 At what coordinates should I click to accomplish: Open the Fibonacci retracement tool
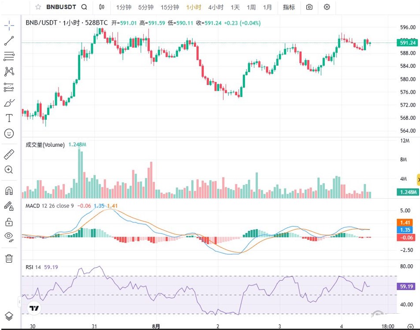coord(9,56)
